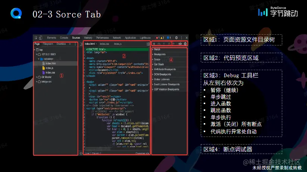Switch to the index.js editor tab

[x=118, y=44]
